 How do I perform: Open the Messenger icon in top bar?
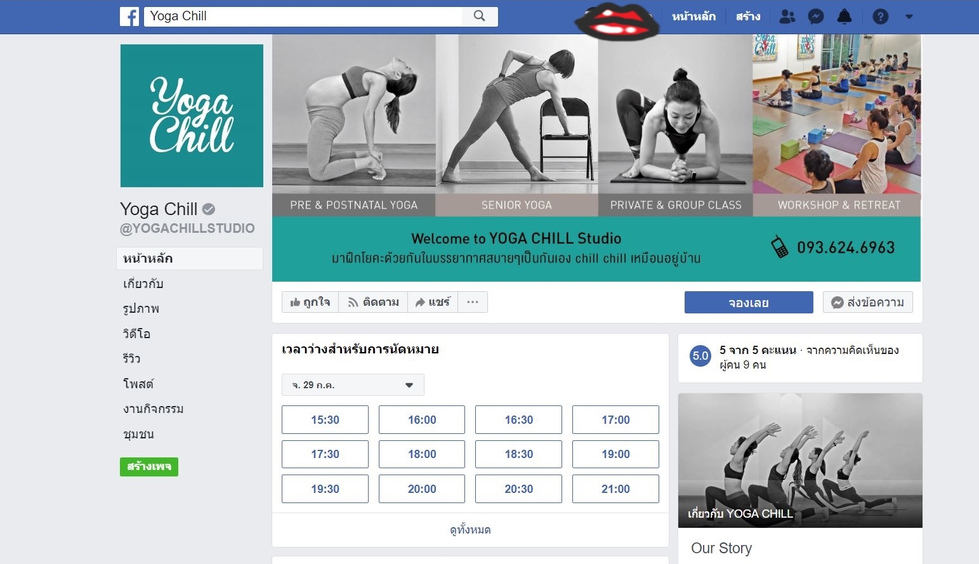[x=816, y=16]
